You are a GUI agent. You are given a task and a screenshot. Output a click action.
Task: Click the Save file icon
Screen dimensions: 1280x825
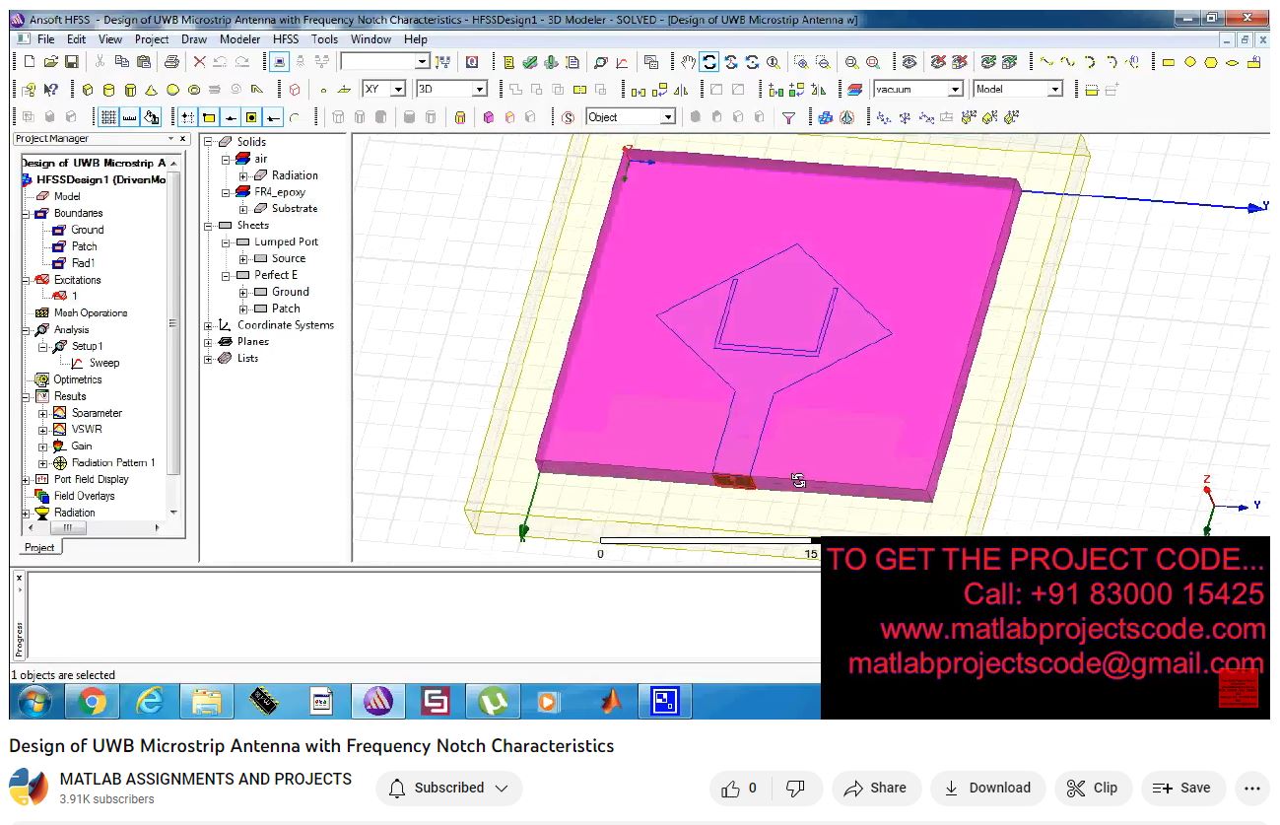72,62
